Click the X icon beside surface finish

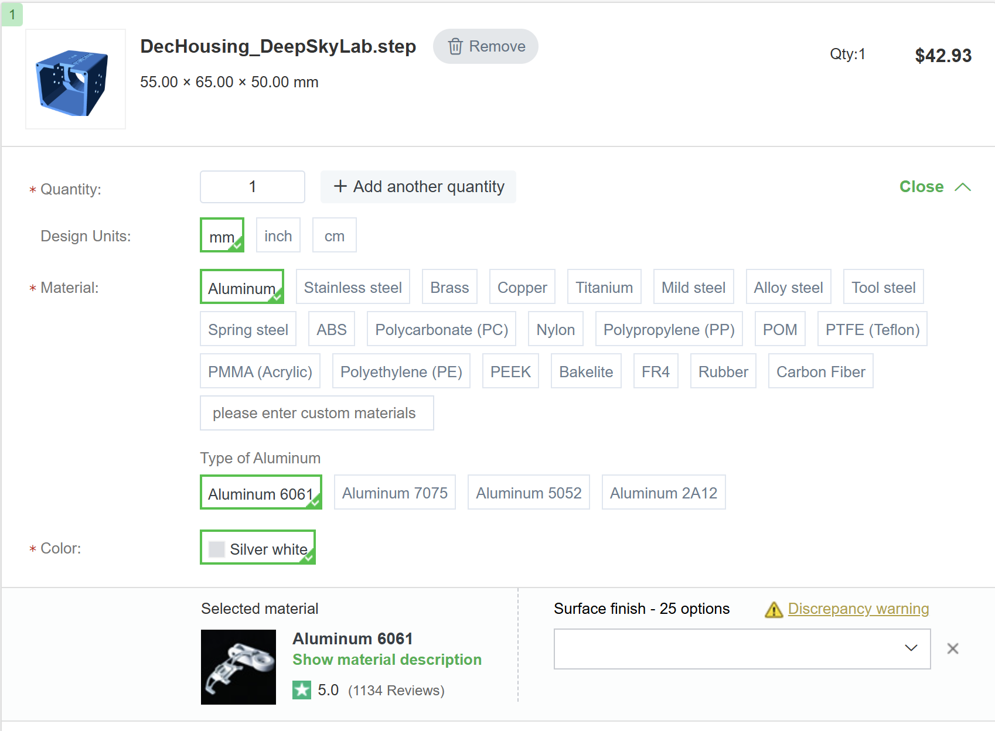pos(953,648)
